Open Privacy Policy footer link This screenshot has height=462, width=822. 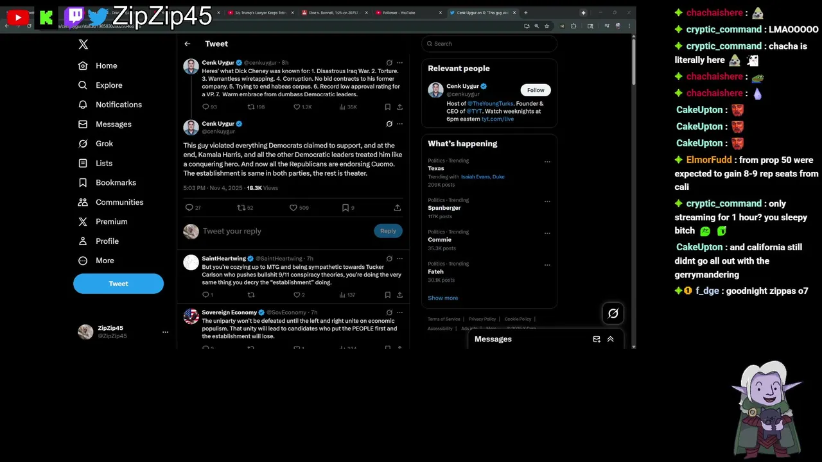(x=482, y=319)
